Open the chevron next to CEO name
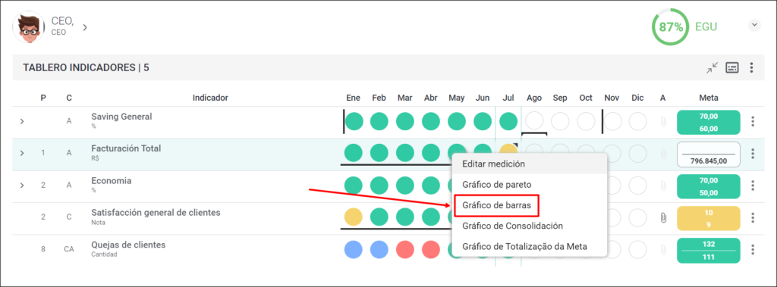777x287 pixels. 85,27
